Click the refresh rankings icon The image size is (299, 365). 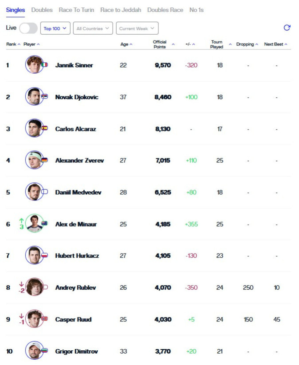[x=287, y=28]
